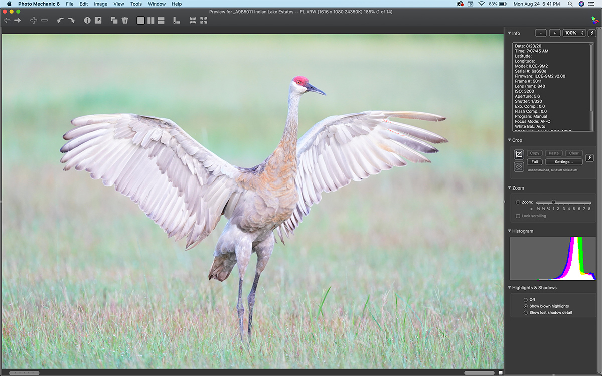Enable the Zoom checkbox
Viewport: 602px width, 376px height.
point(518,202)
